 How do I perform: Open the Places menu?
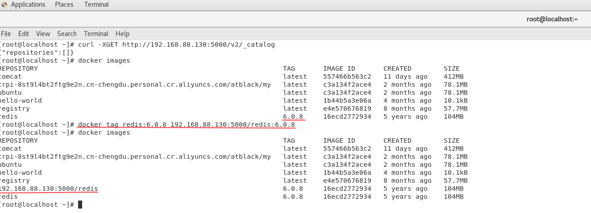64,4
